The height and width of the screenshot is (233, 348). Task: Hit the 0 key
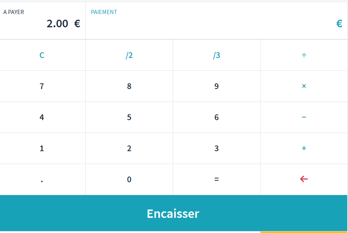pyautogui.click(x=129, y=180)
